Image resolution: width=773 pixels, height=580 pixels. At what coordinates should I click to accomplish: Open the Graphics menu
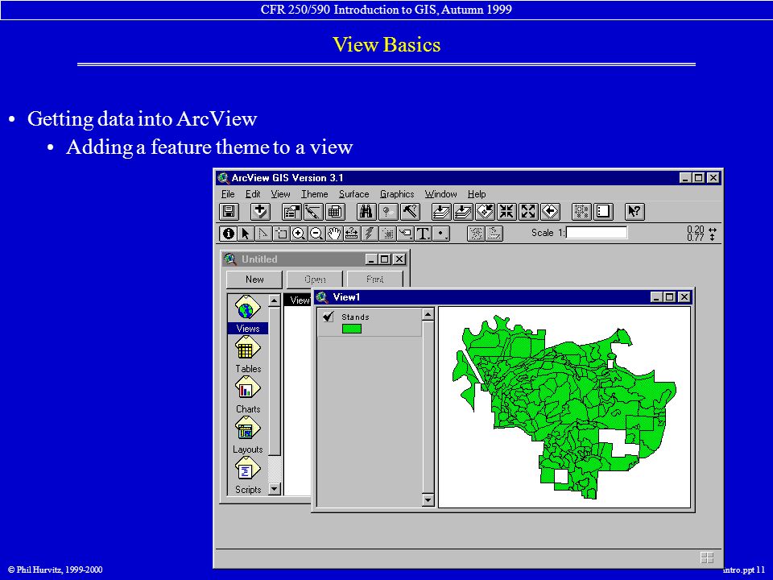pos(397,194)
